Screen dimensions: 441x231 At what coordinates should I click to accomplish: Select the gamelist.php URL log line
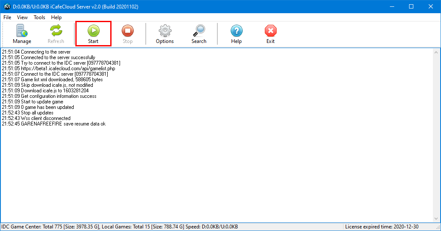point(58,68)
